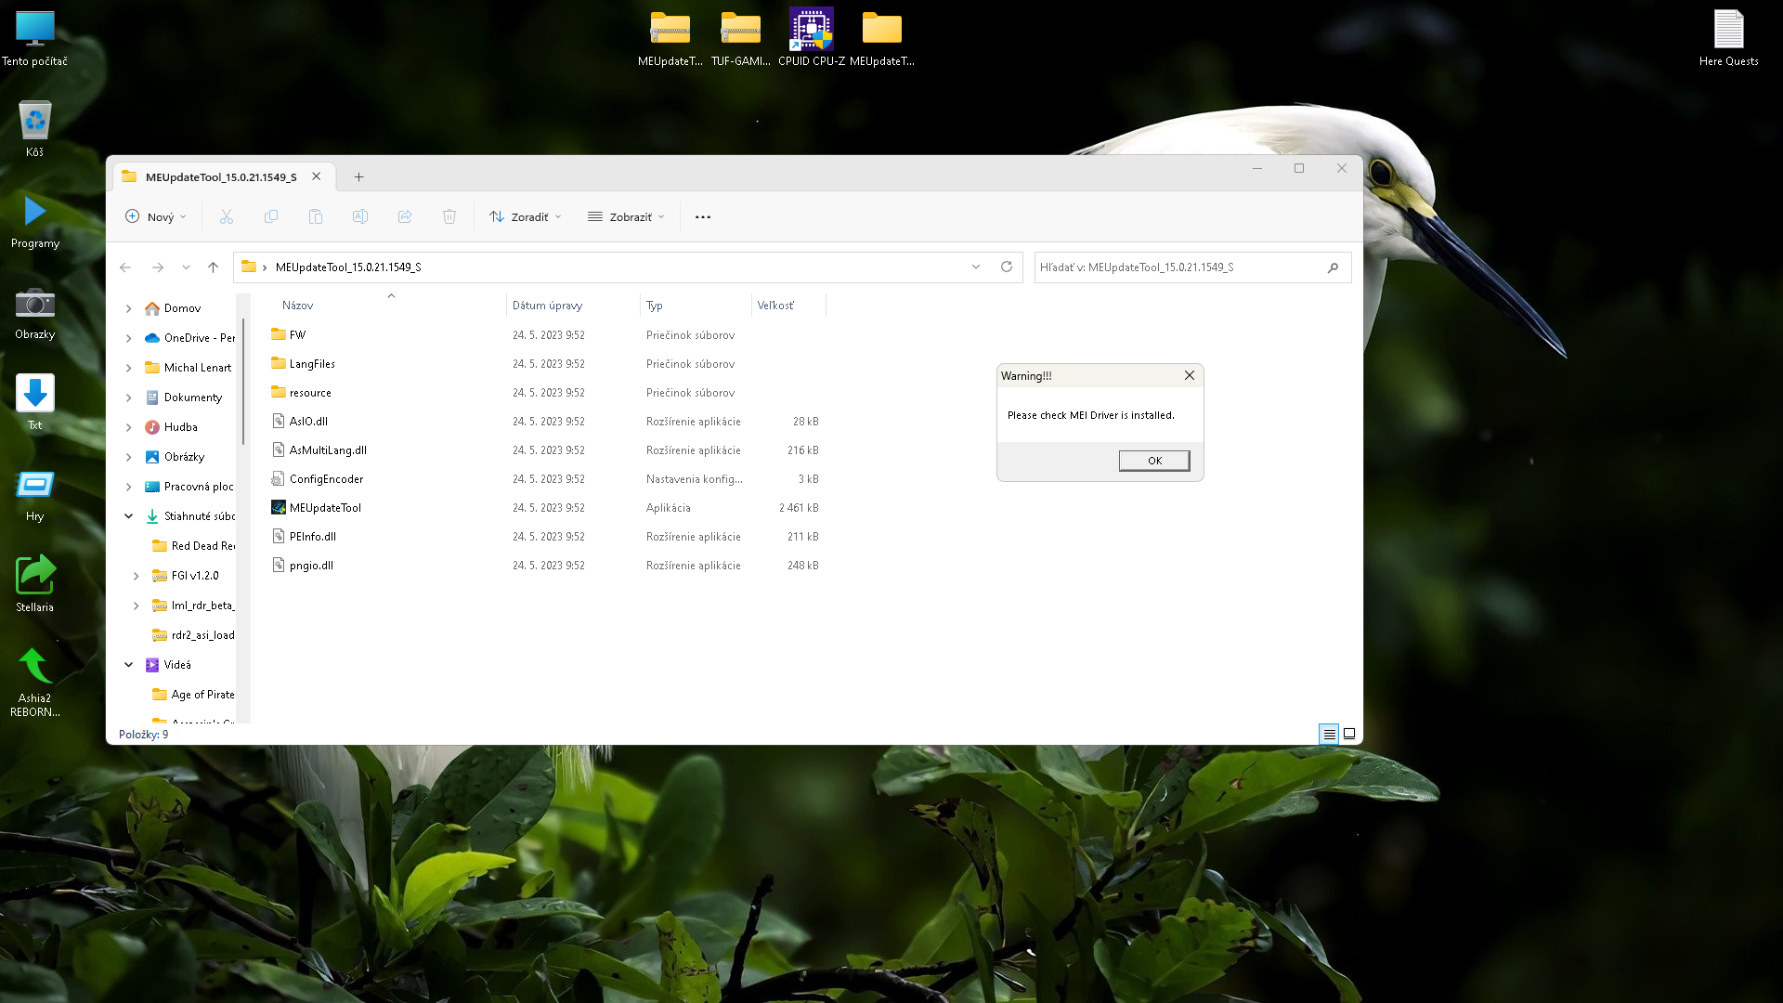The image size is (1783, 1003).
Task: Open the Zobraziť view dropdown
Action: [x=627, y=216]
